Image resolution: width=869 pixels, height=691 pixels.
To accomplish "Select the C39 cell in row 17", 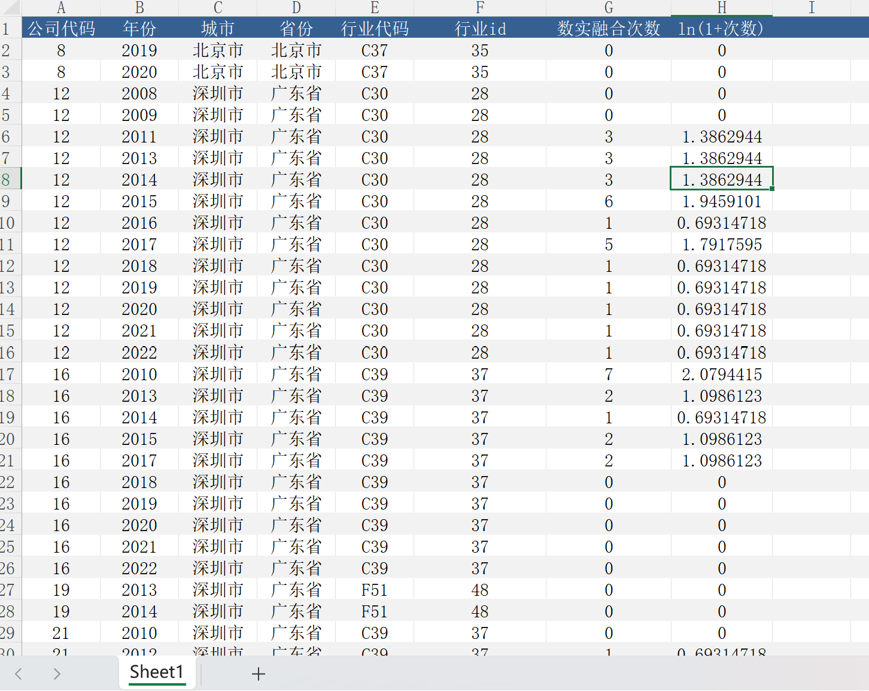I will [375, 374].
